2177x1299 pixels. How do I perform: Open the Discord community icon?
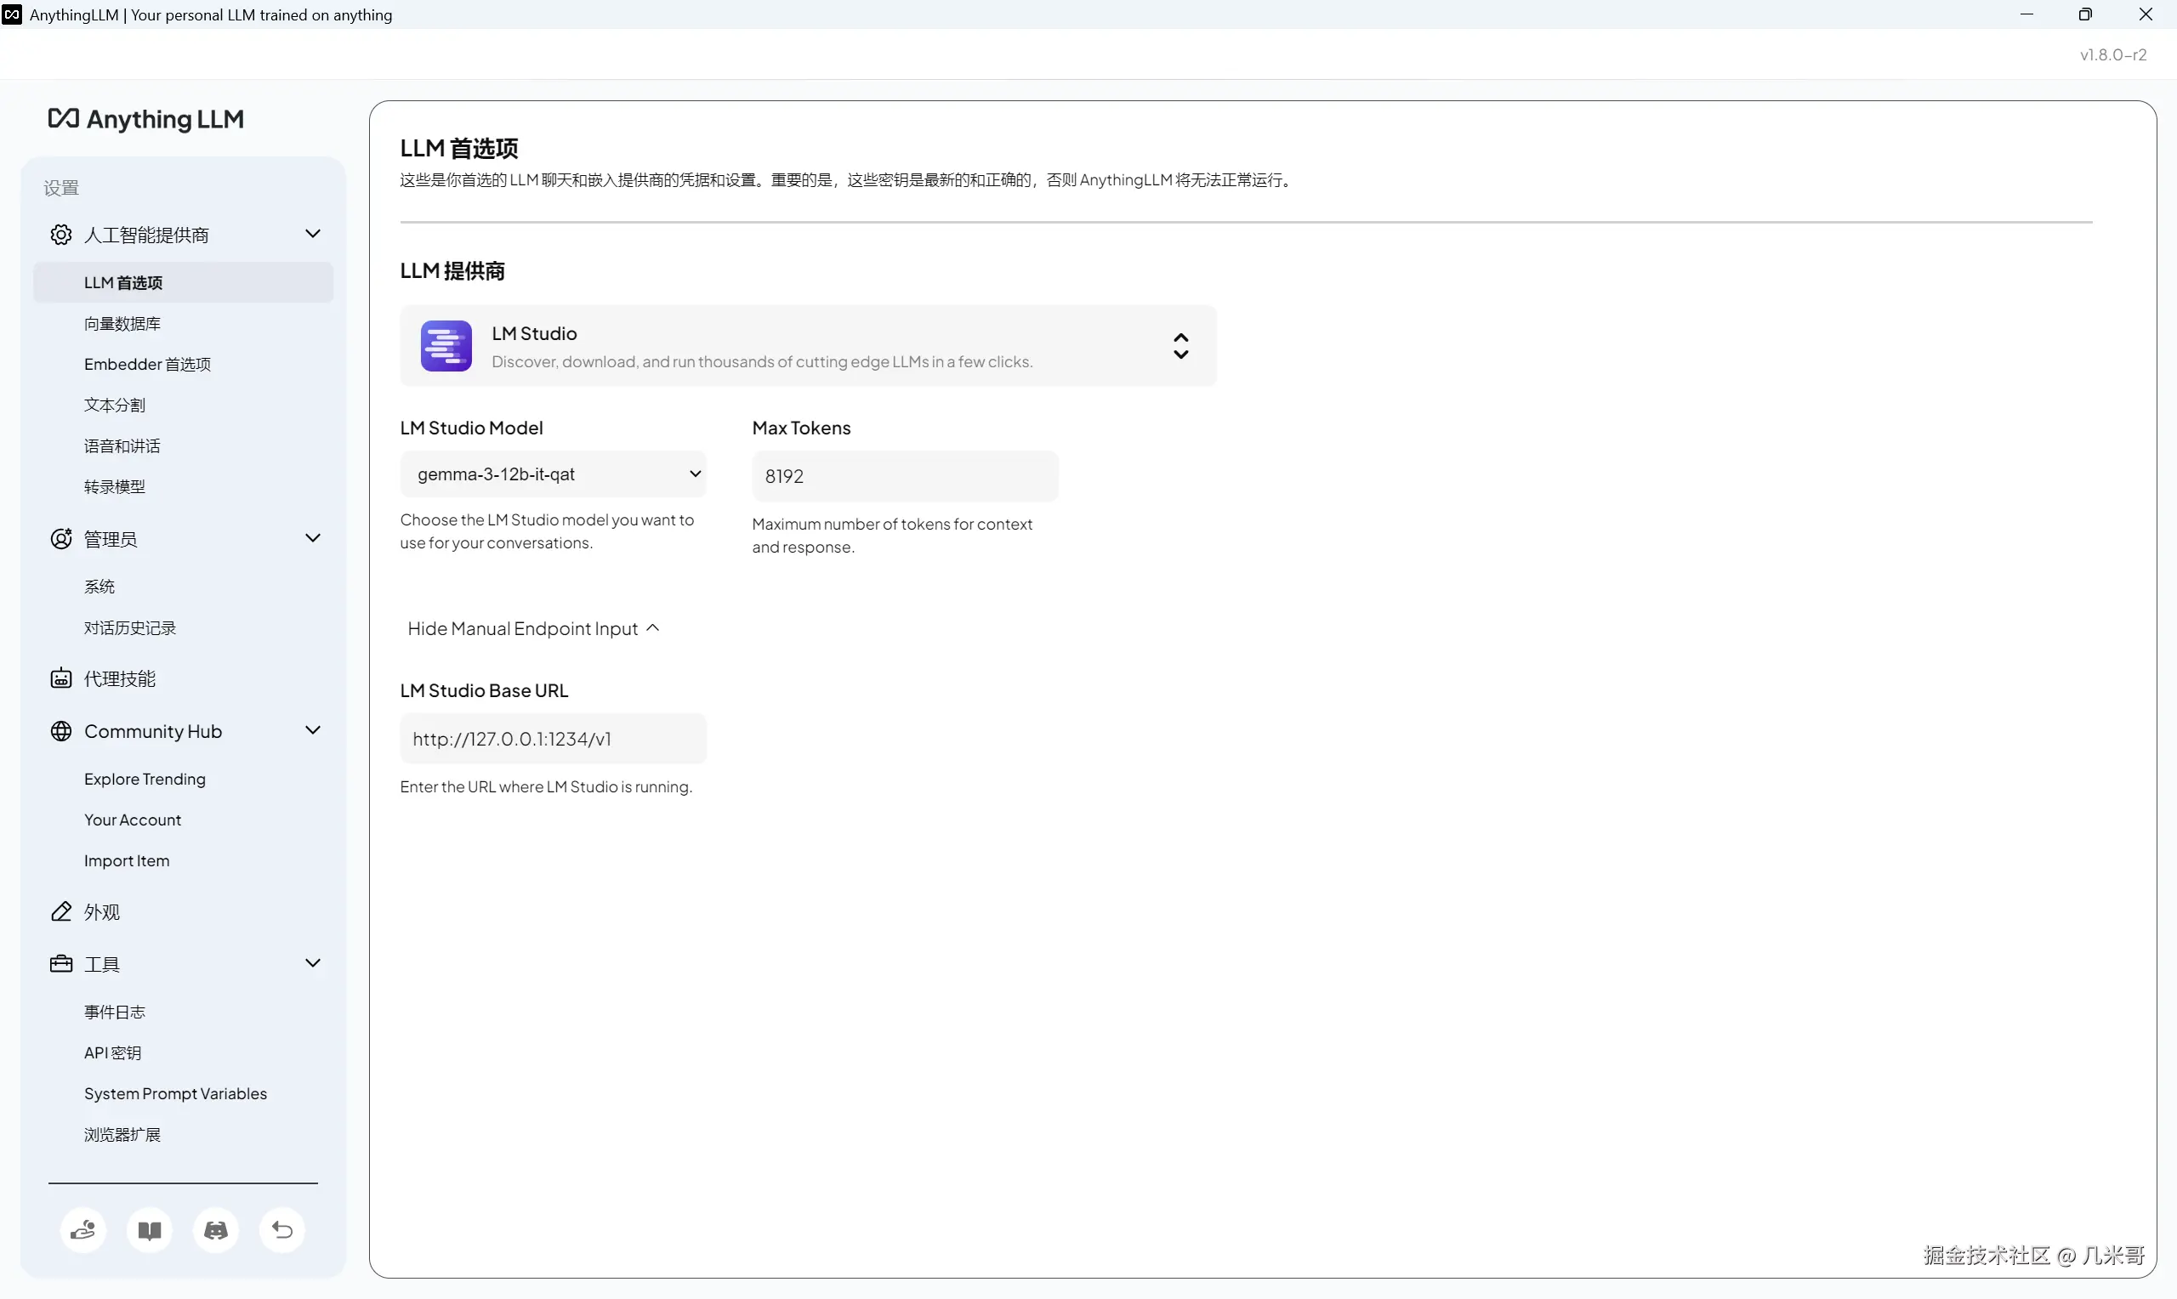[215, 1230]
